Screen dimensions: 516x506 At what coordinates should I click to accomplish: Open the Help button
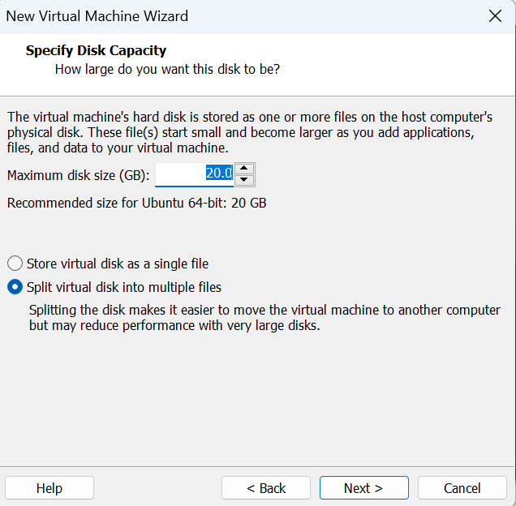coord(49,488)
